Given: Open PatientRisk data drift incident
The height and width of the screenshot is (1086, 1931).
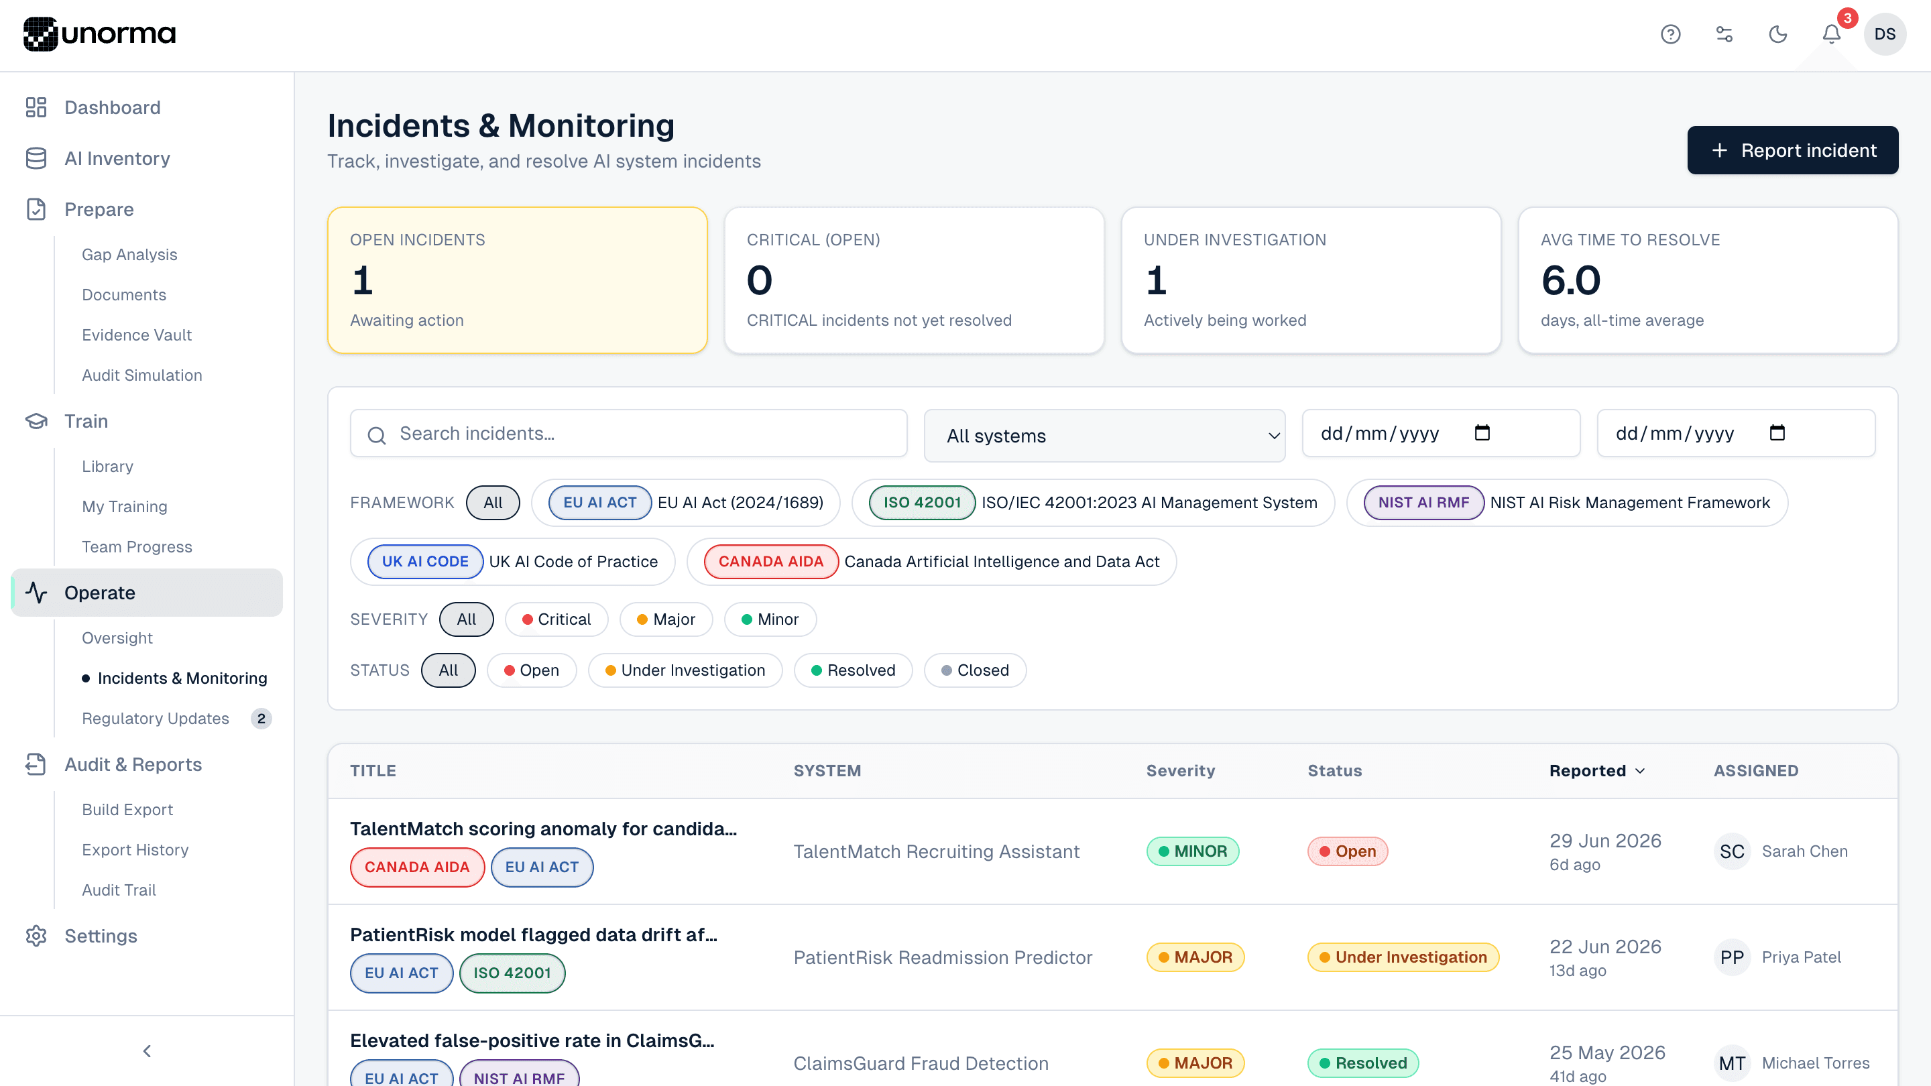Looking at the screenshot, I should click(x=534, y=934).
